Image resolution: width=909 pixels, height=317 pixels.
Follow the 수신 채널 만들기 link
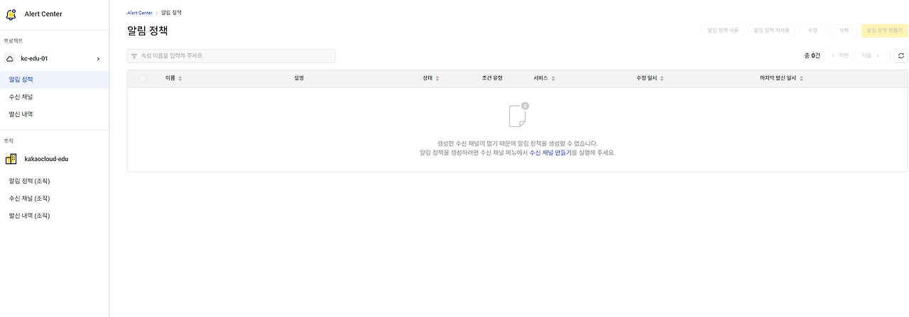[550, 152]
